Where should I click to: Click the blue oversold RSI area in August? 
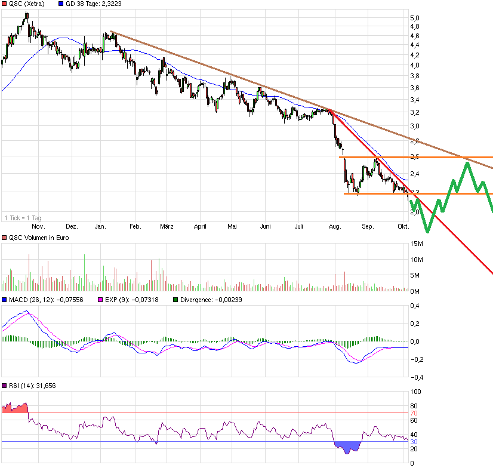click(347, 447)
